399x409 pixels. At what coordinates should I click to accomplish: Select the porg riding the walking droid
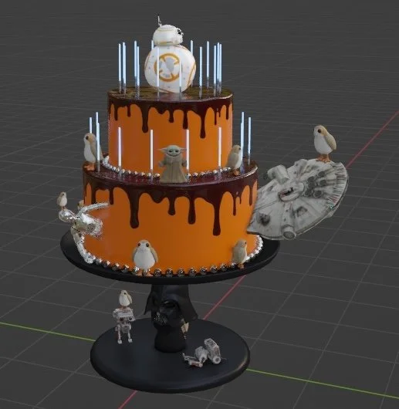coord(125,298)
